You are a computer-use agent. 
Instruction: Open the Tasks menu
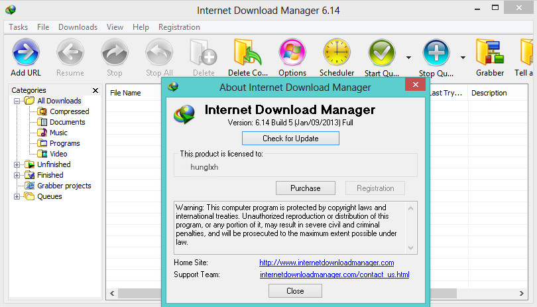(x=18, y=27)
